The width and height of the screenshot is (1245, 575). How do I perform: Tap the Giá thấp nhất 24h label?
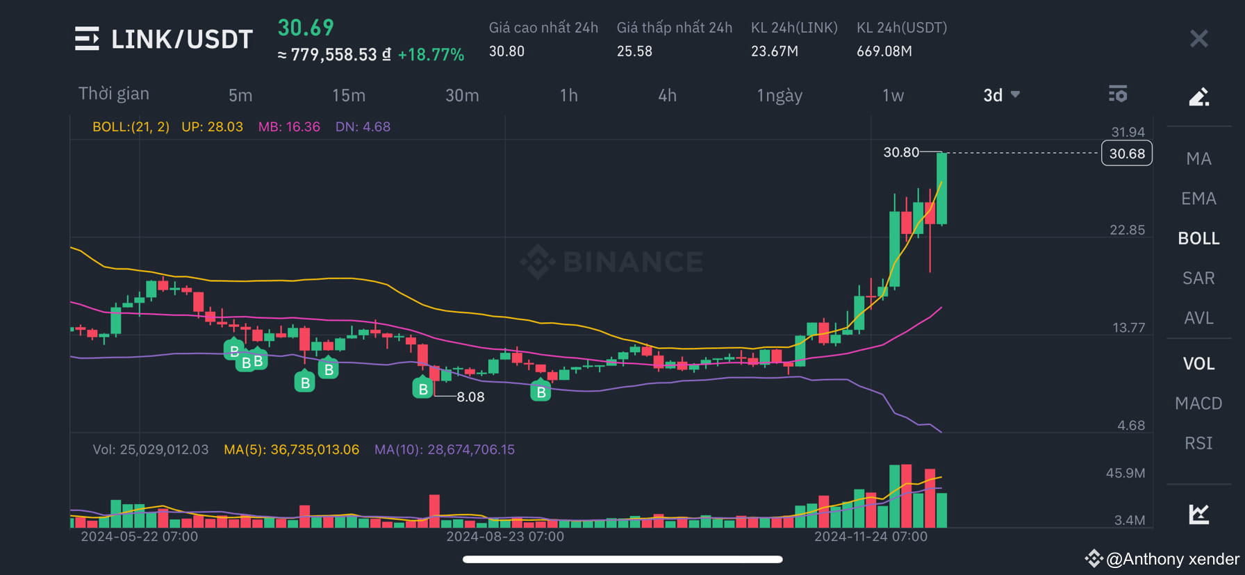(x=675, y=28)
